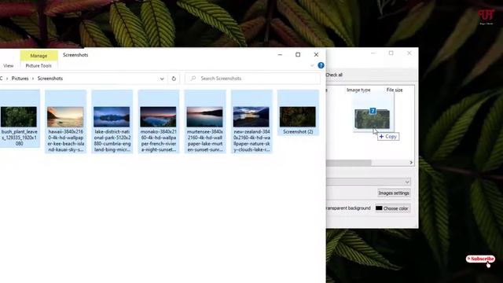
Task: Select the murtensee lake sunset thumbnail
Action: point(204,117)
